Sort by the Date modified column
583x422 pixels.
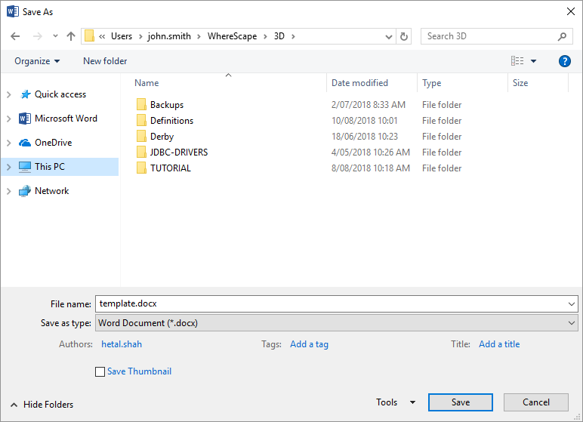359,83
